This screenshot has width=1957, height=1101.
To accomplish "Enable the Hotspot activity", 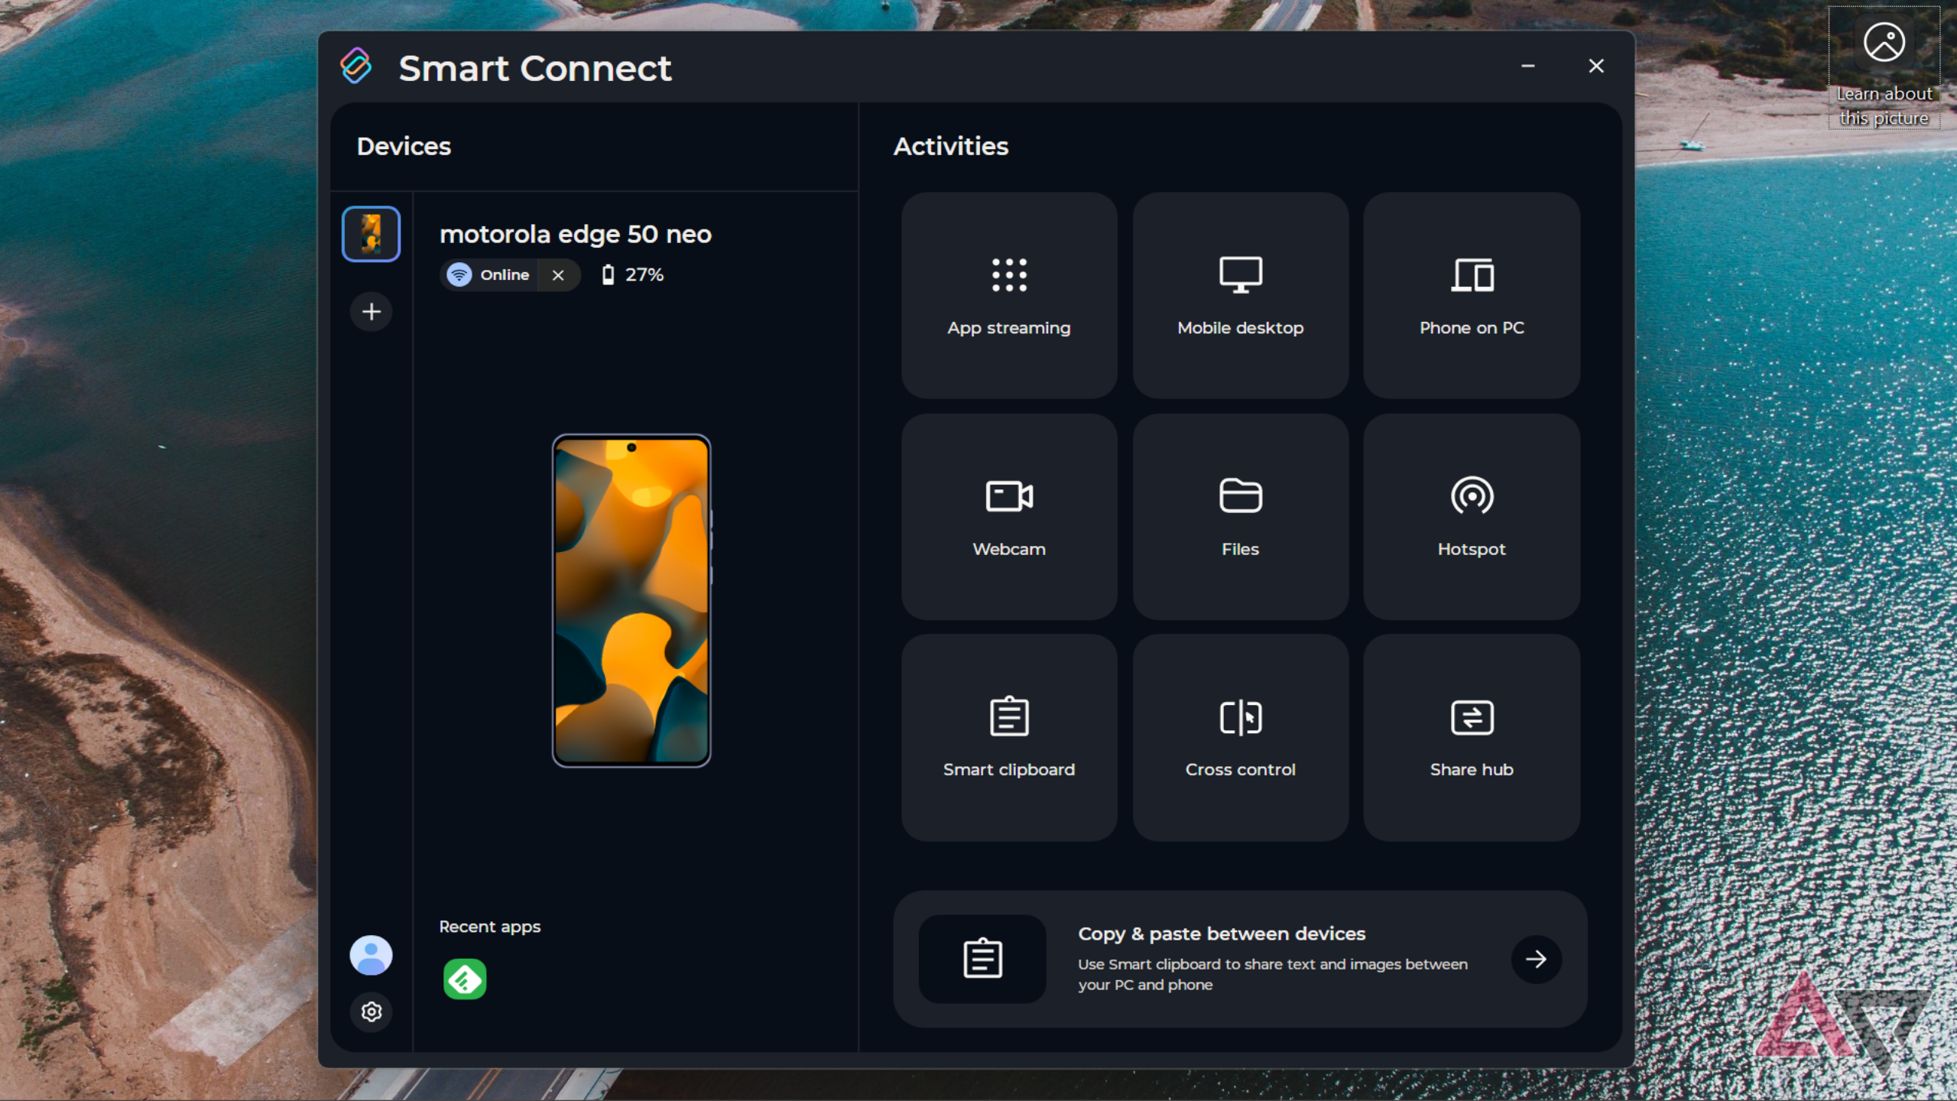I will tap(1472, 517).
